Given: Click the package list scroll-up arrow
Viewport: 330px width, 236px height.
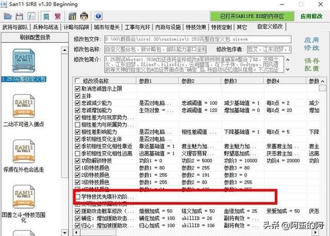Looking at the screenshot, I should [64, 50].
